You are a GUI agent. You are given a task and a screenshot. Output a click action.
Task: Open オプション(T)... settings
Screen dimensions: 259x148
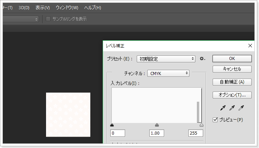click(232, 95)
